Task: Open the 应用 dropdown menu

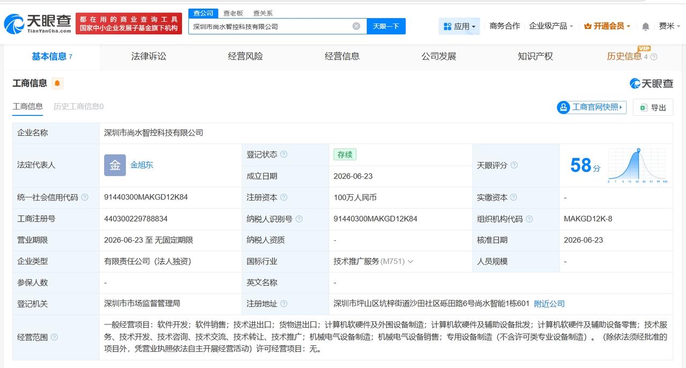Action: 459,26
